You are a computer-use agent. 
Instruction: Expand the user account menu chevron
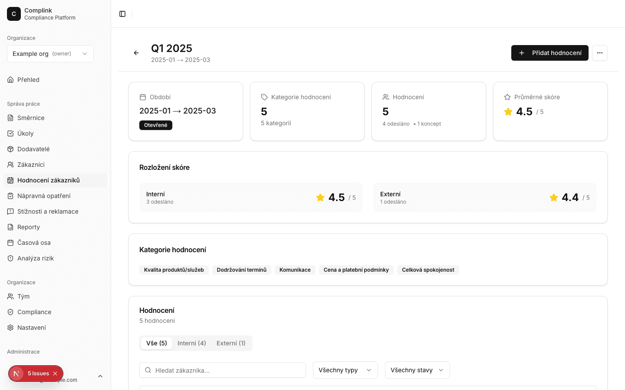(100, 376)
